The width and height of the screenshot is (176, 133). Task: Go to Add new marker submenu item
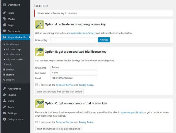click(15, 59)
